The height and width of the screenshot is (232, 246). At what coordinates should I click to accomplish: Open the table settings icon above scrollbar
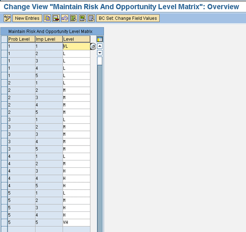click(x=100, y=39)
